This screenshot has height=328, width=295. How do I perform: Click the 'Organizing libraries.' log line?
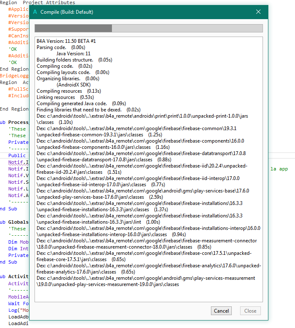click(68, 79)
